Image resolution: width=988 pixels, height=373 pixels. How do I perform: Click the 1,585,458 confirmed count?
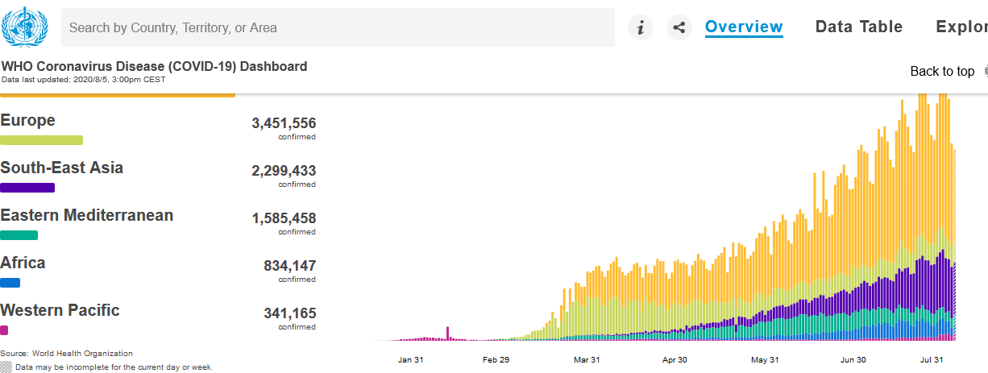284,218
